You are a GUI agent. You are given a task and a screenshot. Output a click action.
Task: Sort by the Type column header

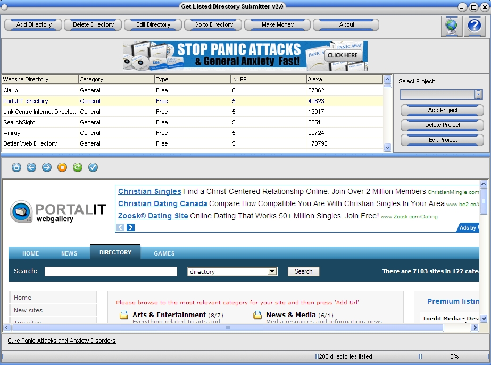click(192, 80)
